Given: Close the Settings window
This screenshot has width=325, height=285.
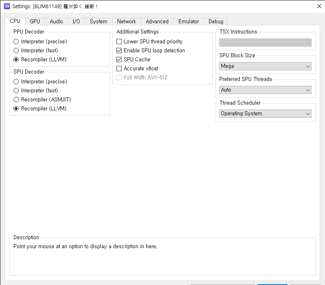Looking at the screenshot, I should tap(319, 6).
